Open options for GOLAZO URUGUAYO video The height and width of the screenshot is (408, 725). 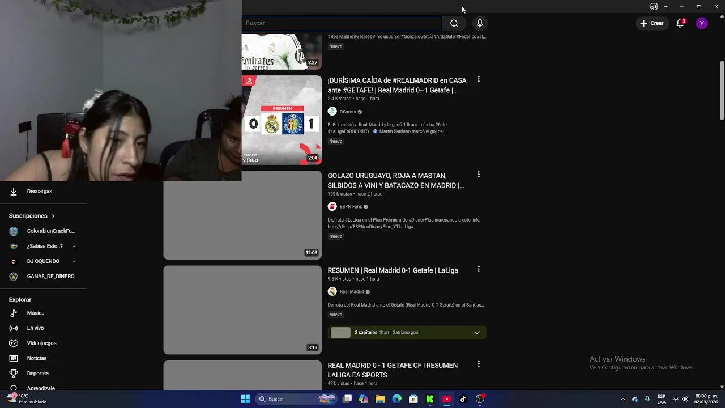coord(479,175)
